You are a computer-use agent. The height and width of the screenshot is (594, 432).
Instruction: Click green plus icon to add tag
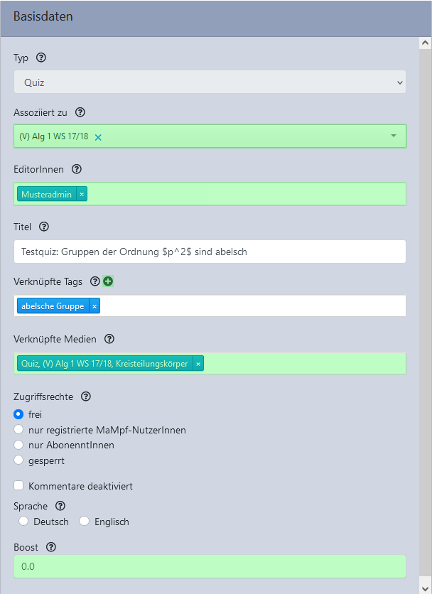(x=108, y=281)
